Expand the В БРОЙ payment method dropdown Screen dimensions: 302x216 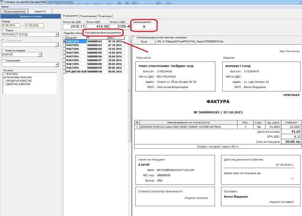coord(40,55)
